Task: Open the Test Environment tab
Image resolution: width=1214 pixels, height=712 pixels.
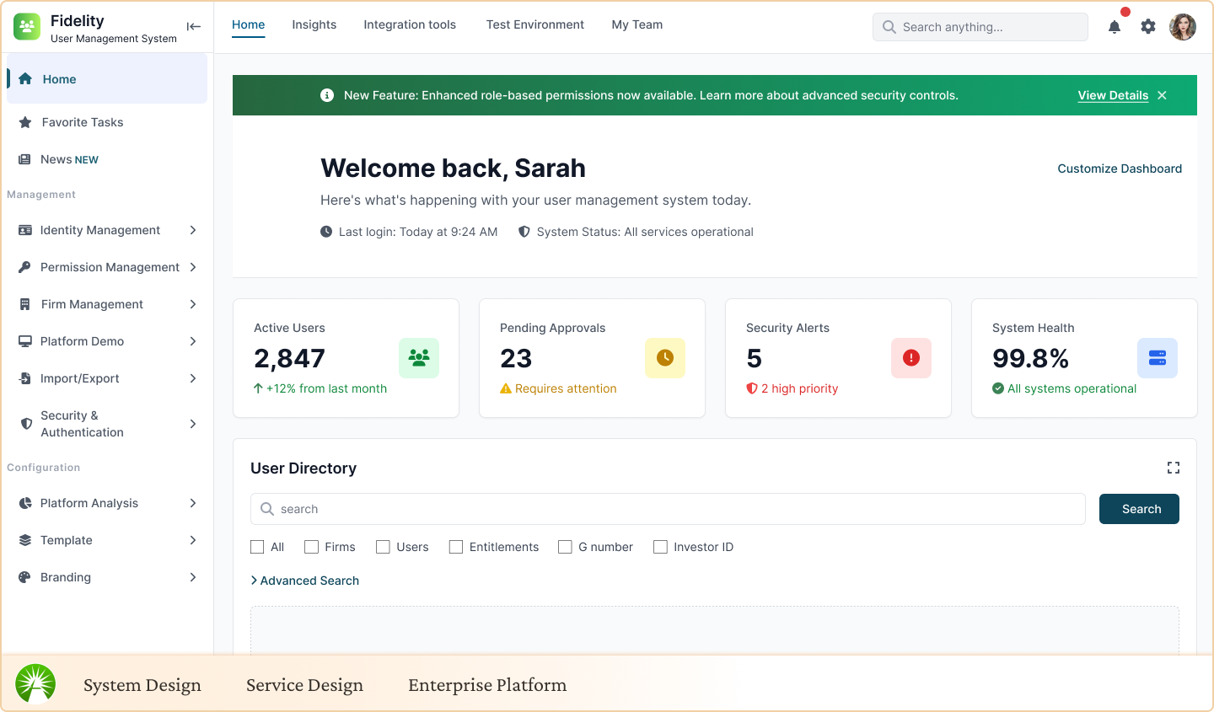Action: pyautogui.click(x=535, y=24)
